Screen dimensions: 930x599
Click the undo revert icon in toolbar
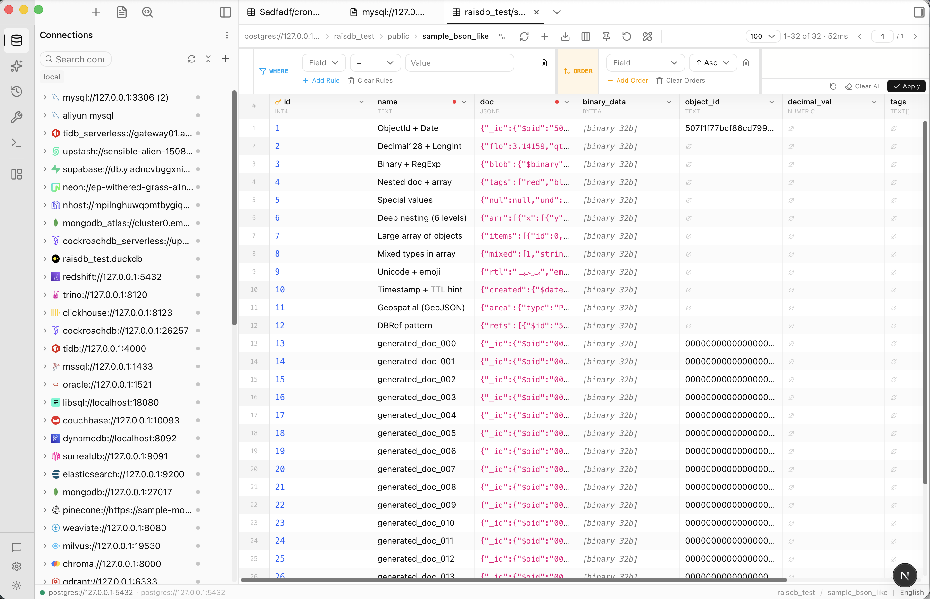[627, 37]
